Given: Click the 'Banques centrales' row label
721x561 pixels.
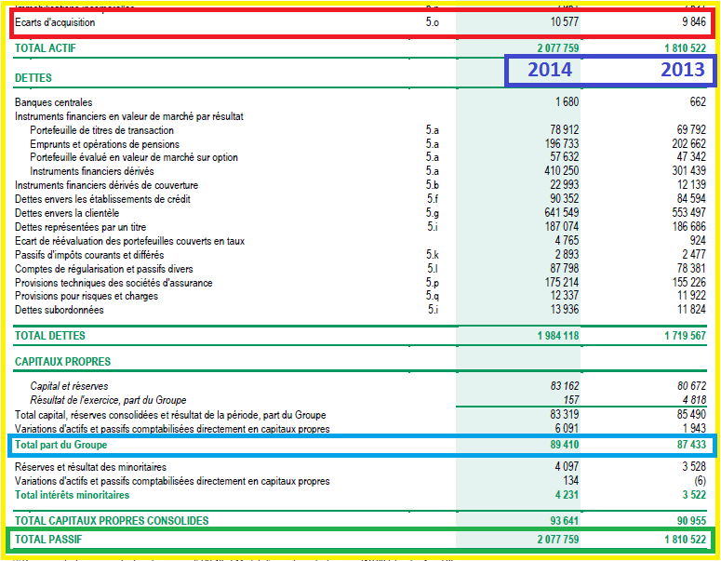Looking at the screenshot, I should tap(53, 102).
